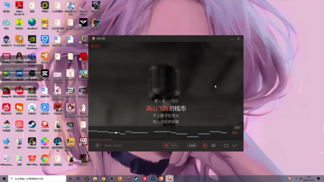This screenshot has width=324, height=182.
Task: Restart the song with the loop arrow icon
Action: [x=226, y=146]
